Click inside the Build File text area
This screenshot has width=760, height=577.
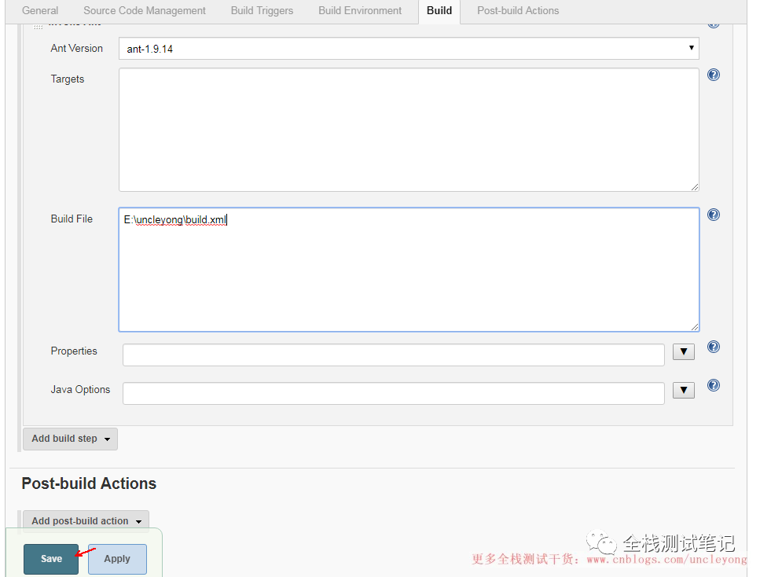(x=409, y=270)
